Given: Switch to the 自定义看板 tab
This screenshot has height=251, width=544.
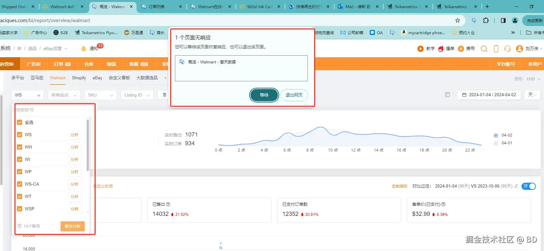Looking at the screenshot, I should (x=119, y=78).
